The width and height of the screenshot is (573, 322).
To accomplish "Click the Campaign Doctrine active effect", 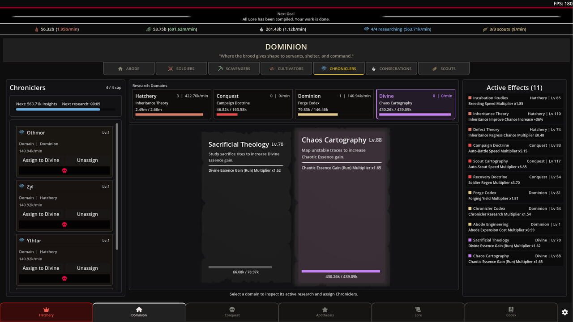I will coord(514,148).
